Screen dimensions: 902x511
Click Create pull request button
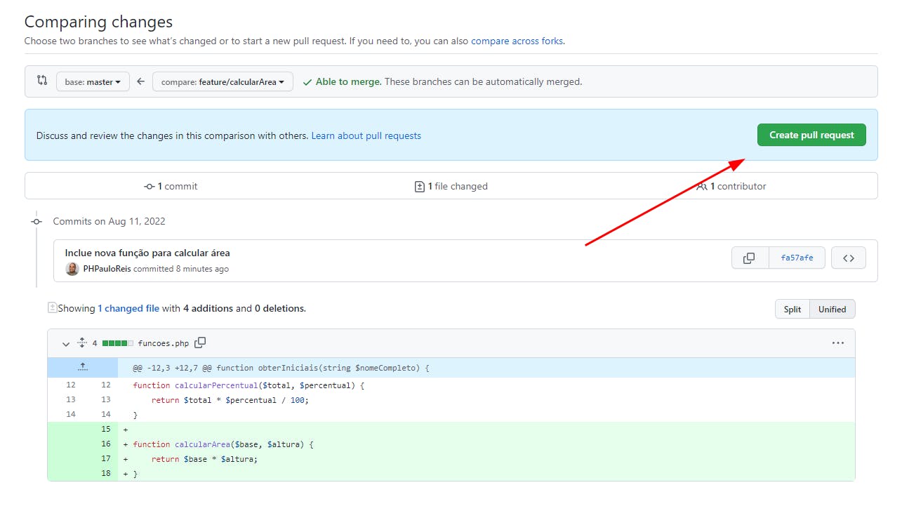point(811,135)
